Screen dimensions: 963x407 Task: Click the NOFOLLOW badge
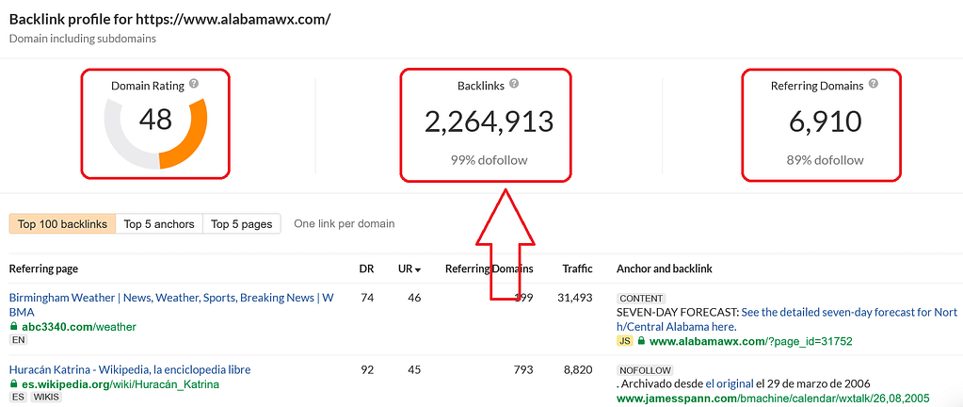point(645,370)
